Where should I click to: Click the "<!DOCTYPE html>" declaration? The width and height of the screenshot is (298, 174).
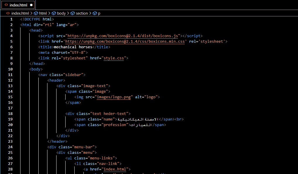point(37,19)
